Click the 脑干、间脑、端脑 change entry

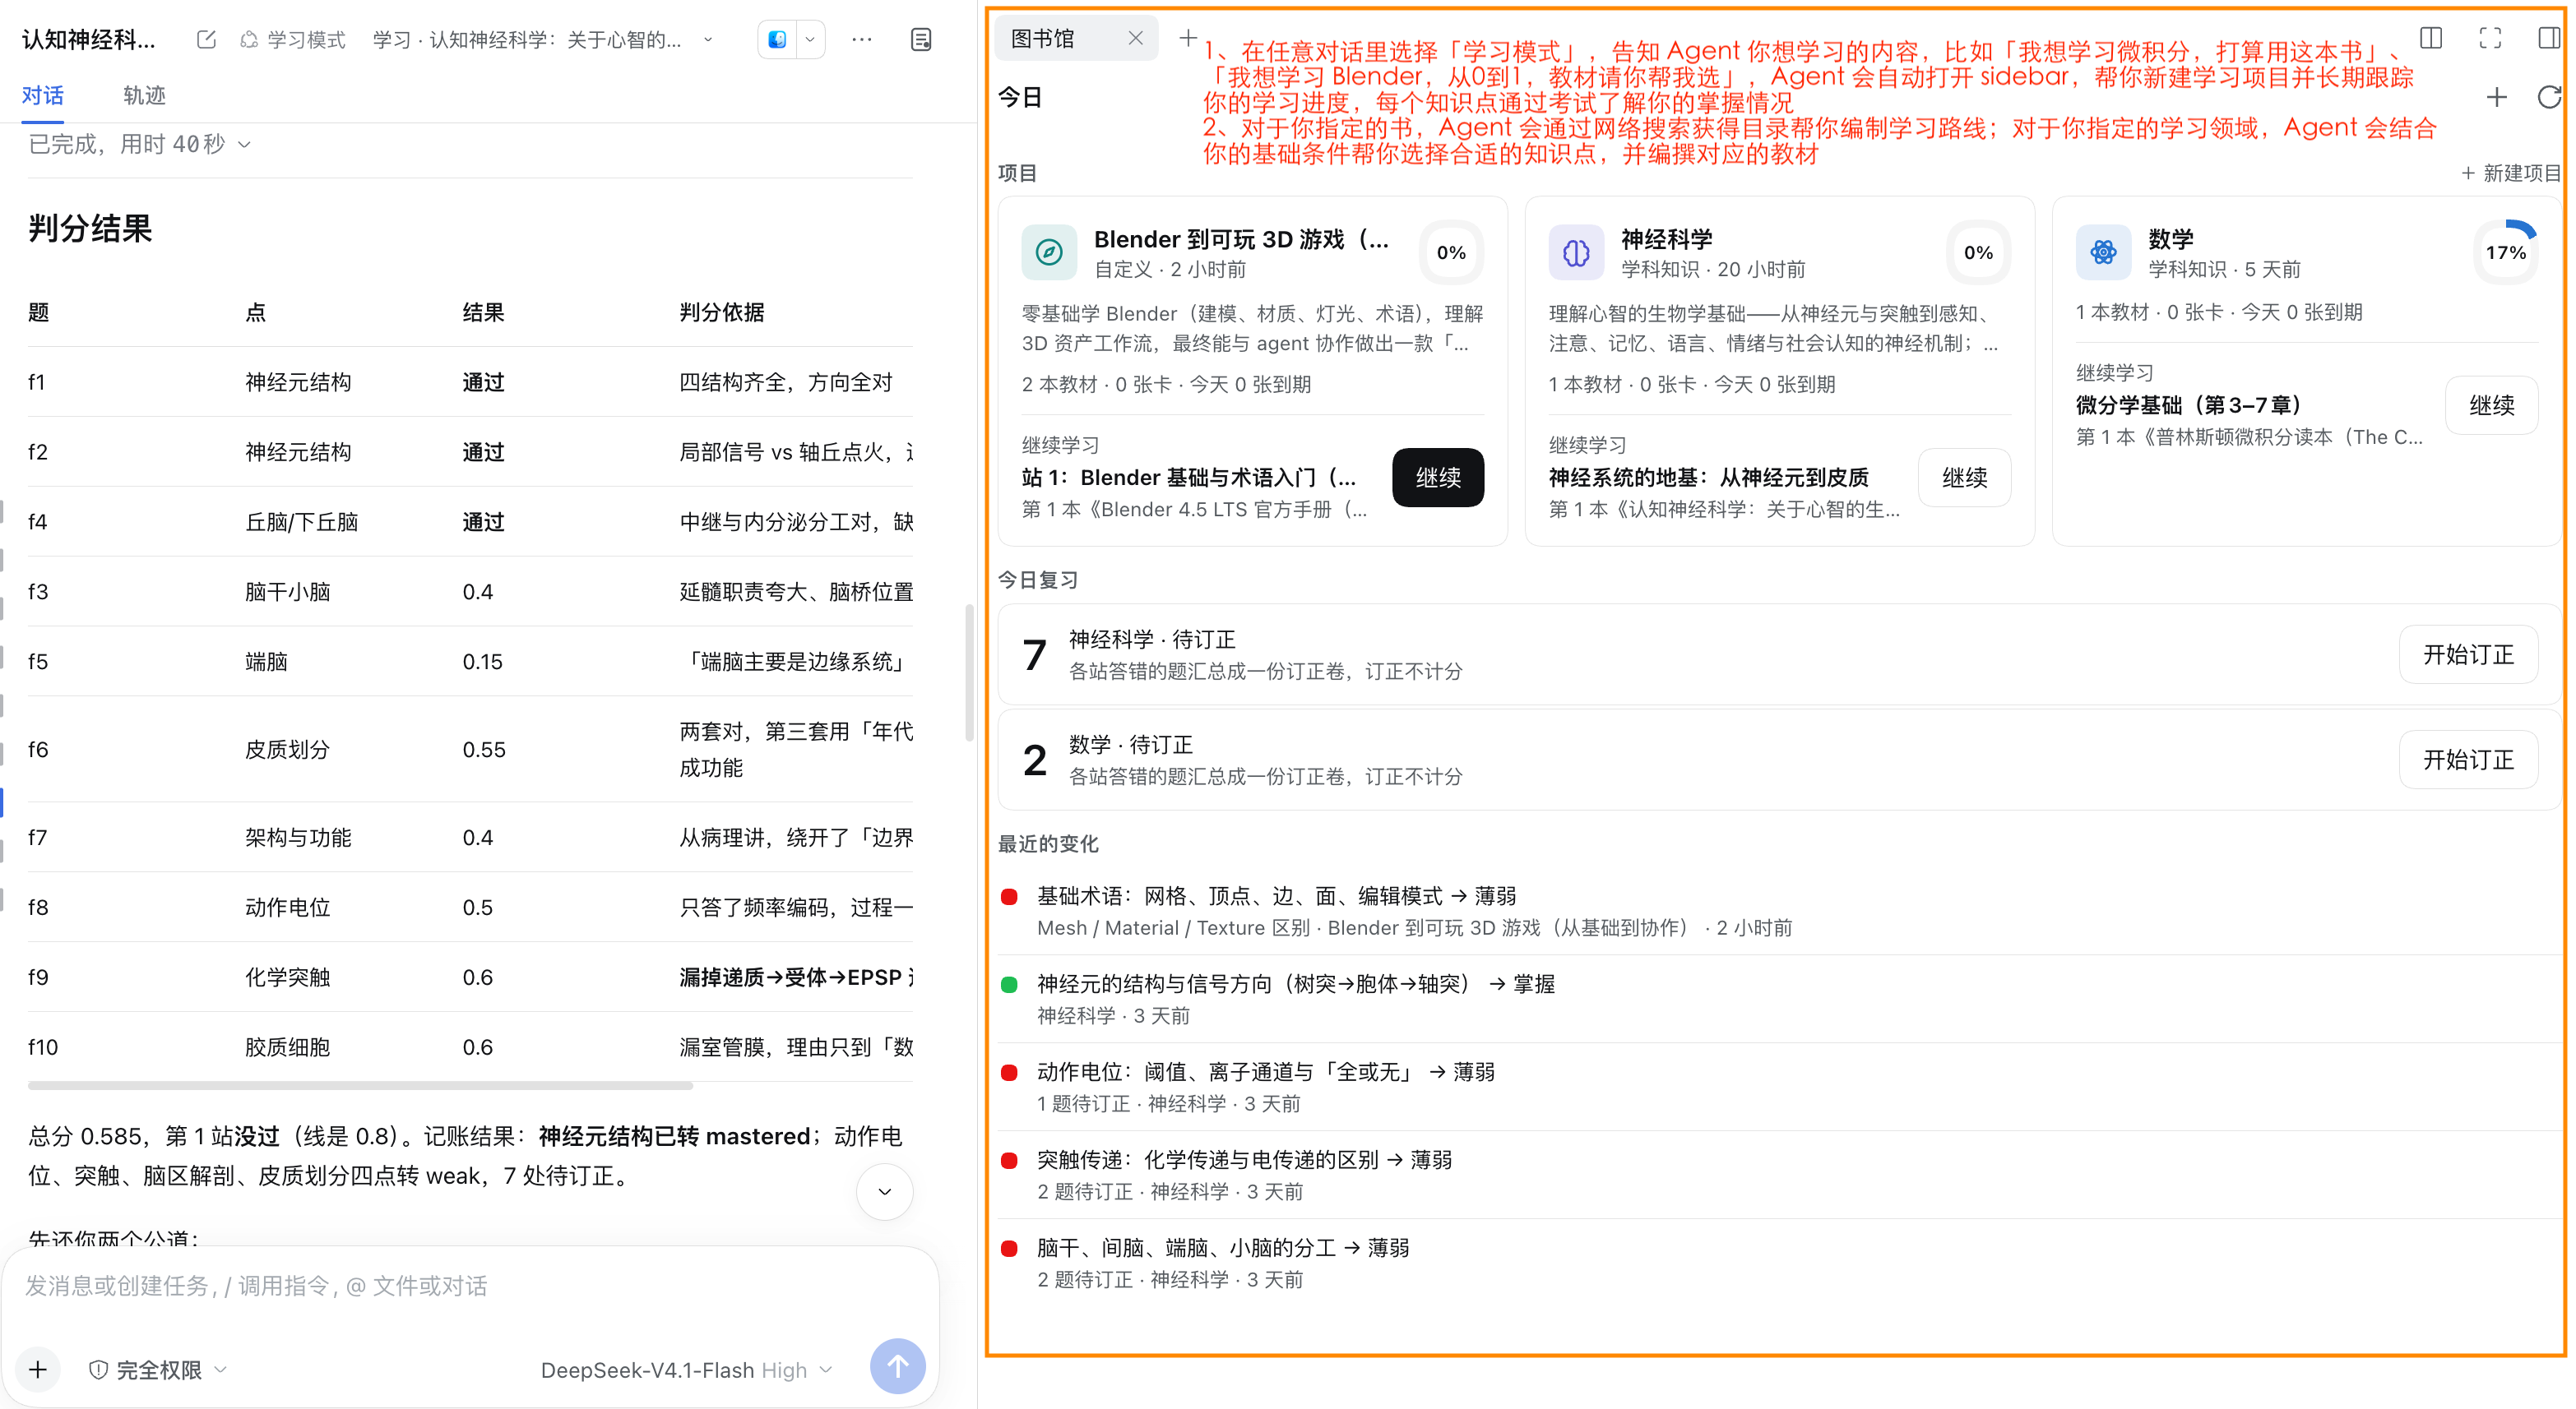[x=1780, y=1263]
